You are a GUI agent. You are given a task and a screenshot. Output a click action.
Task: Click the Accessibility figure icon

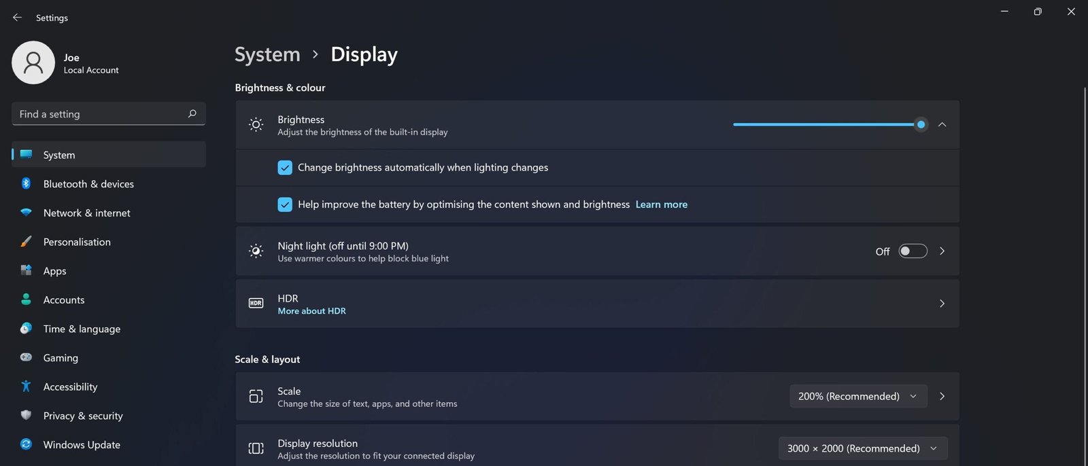click(x=26, y=387)
